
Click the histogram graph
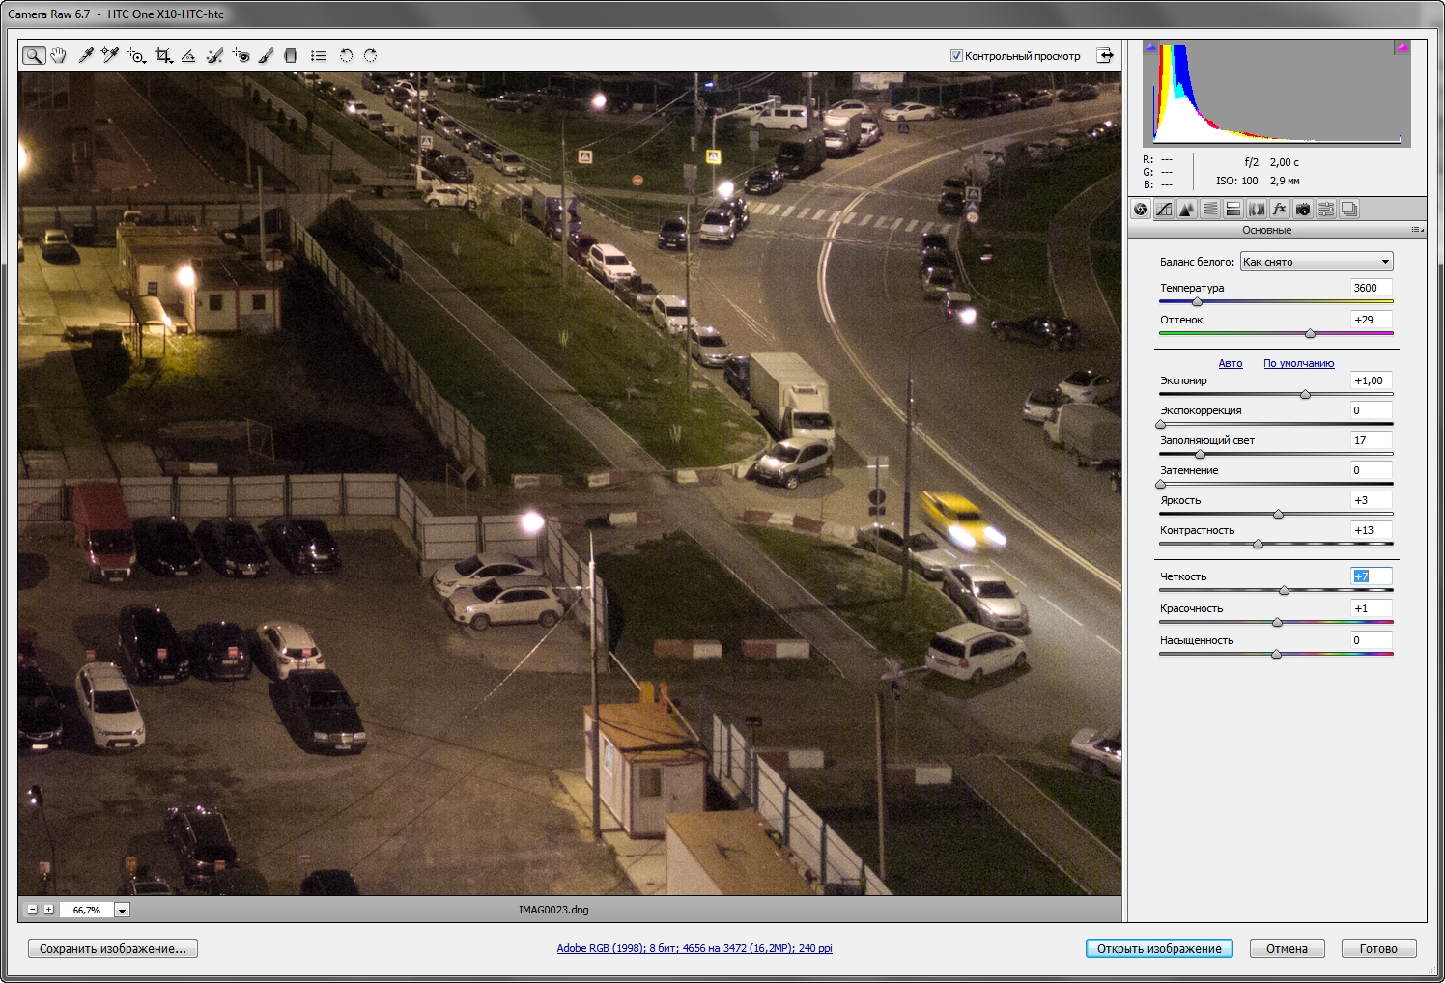pos(1277,93)
